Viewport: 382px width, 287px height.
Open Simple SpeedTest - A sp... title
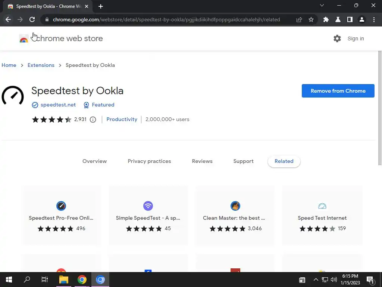[x=148, y=218]
